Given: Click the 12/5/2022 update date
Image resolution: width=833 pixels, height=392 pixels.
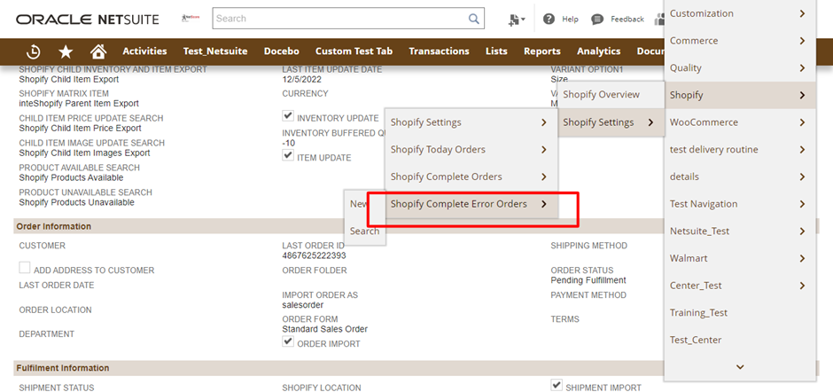Looking at the screenshot, I should click(x=302, y=79).
